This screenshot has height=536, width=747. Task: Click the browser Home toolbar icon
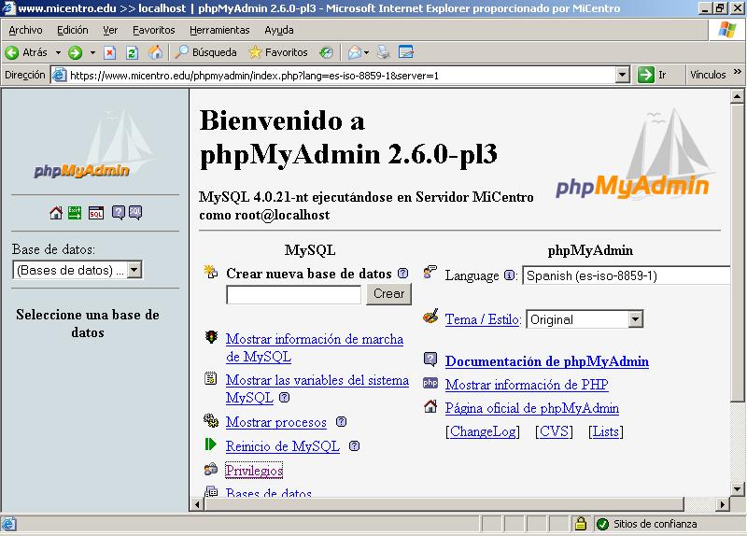(155, 52)
